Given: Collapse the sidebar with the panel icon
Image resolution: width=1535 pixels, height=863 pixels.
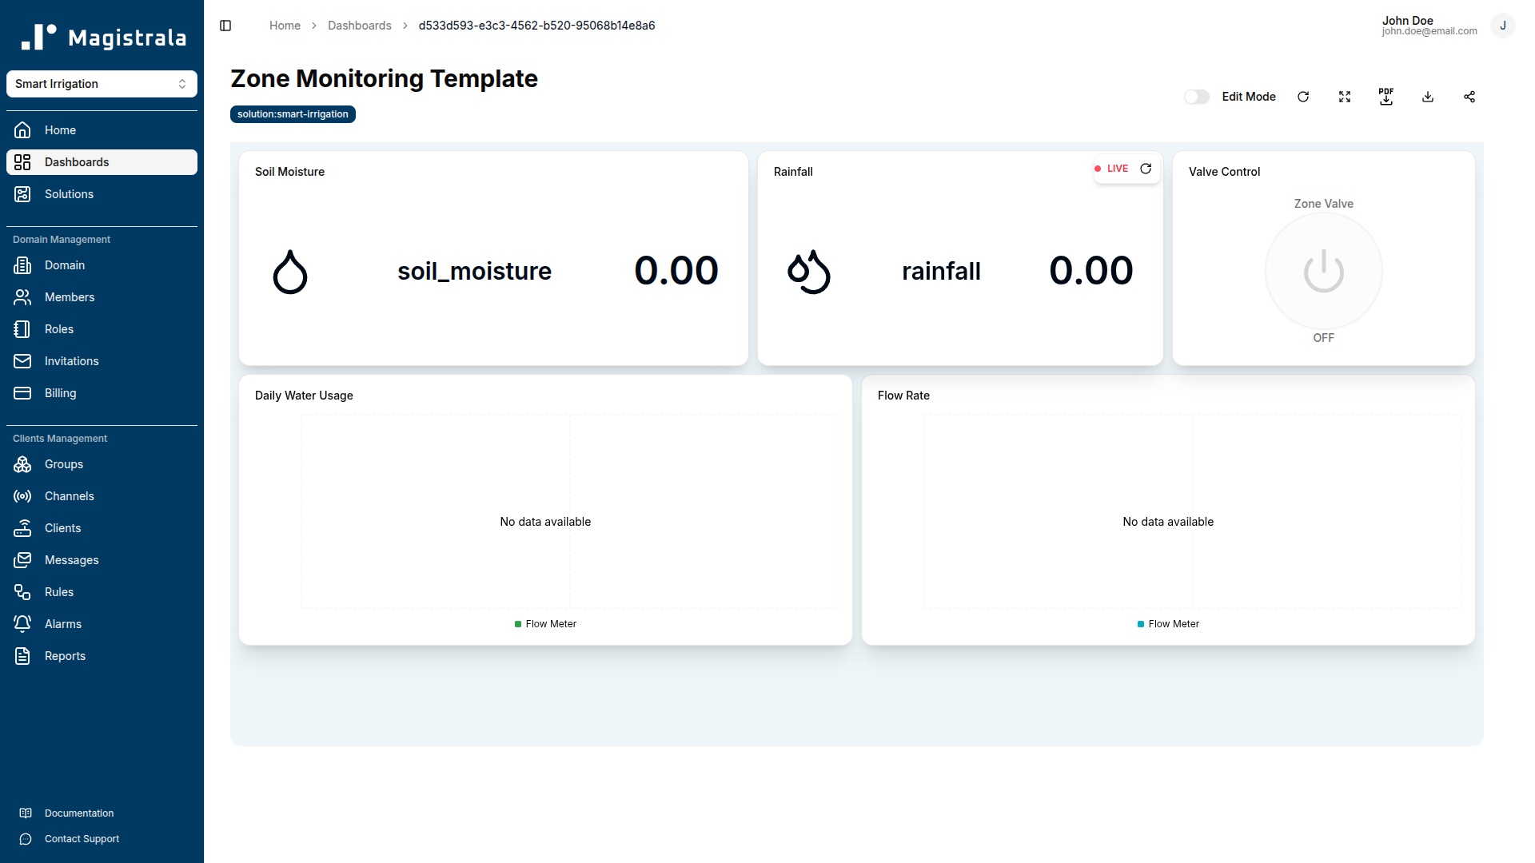Looking at the screenshot, I should pyautogui.click(x=225, y=26).
